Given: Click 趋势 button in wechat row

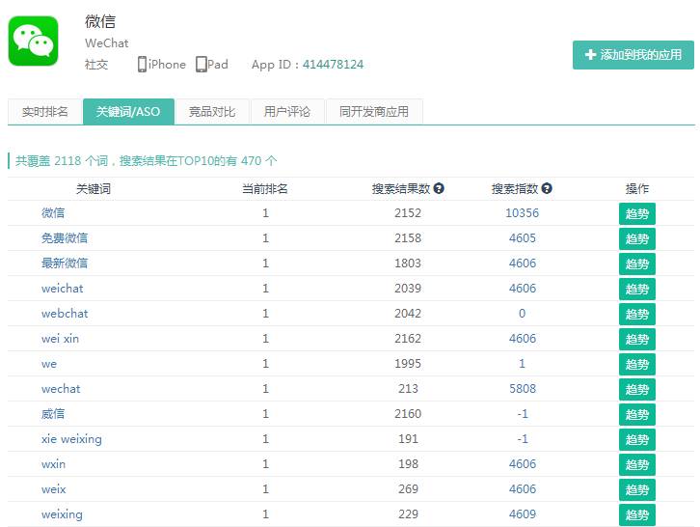Looking at the screenshot, I should tap(637, 389).
